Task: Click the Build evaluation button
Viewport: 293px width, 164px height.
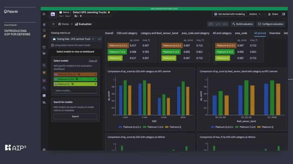Action: pos(243,24)
